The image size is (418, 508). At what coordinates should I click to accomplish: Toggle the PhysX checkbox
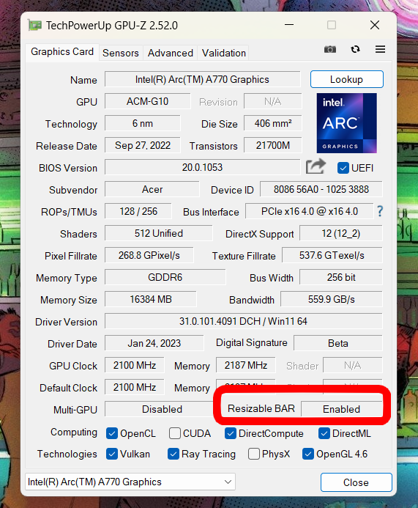click(254, 454)
